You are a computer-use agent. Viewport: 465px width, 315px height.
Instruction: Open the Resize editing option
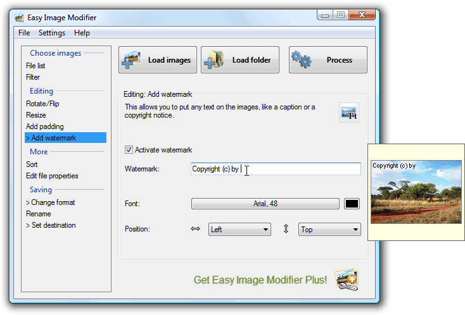coord(36,115)
